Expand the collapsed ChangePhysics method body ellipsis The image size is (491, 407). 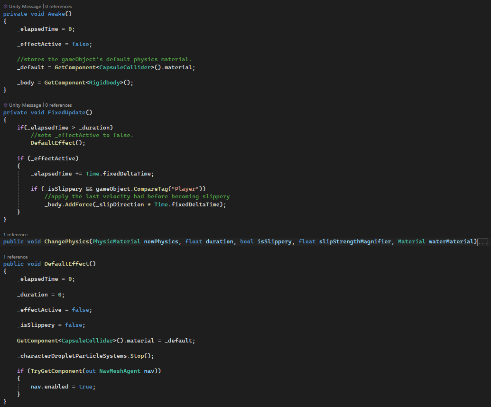pos(482,242)
